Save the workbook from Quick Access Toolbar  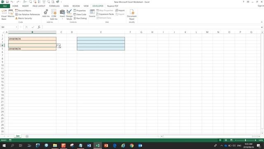[7, 2]
